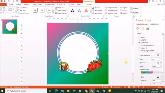Image resolution: width=165 pixels, height=93 pixels.
Task: Open Rotate options menu
Action: click(124, 13)
